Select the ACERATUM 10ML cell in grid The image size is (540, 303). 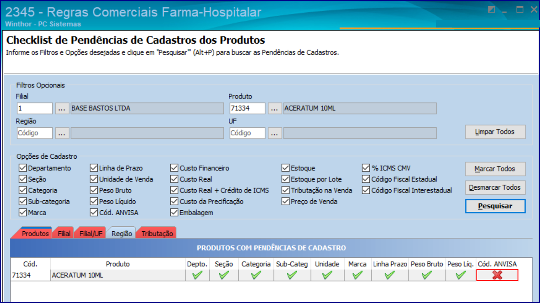coord(118,275)
